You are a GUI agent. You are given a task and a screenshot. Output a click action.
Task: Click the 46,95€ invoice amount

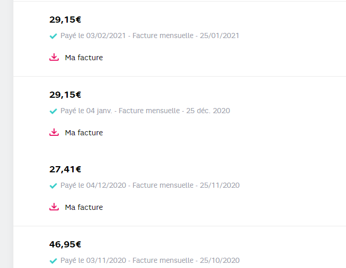(65, 244)
